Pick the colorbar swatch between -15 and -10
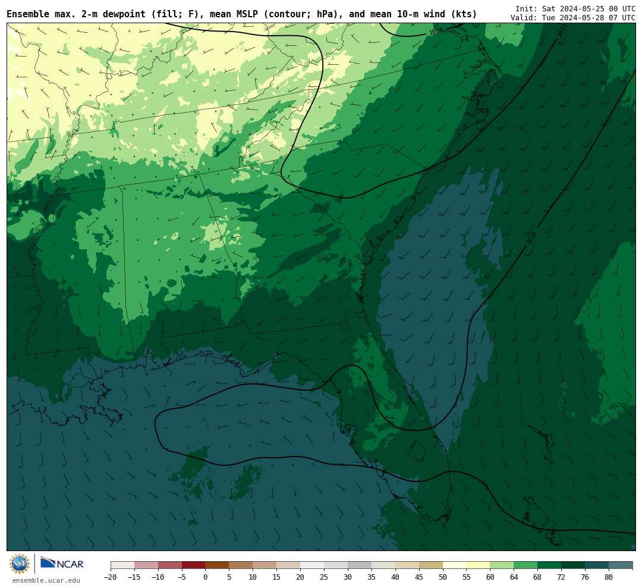 coord(146,565)
